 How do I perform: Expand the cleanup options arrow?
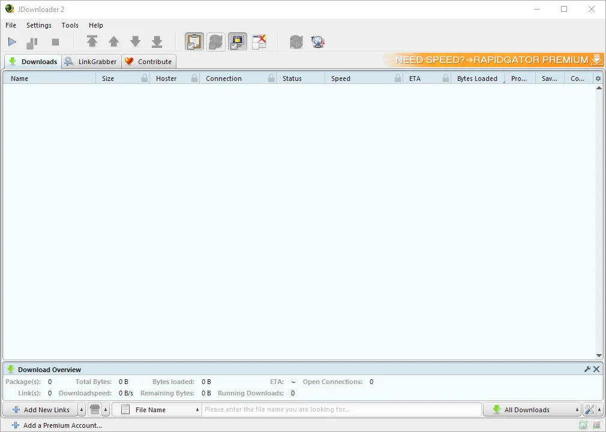tap(106, 410)
